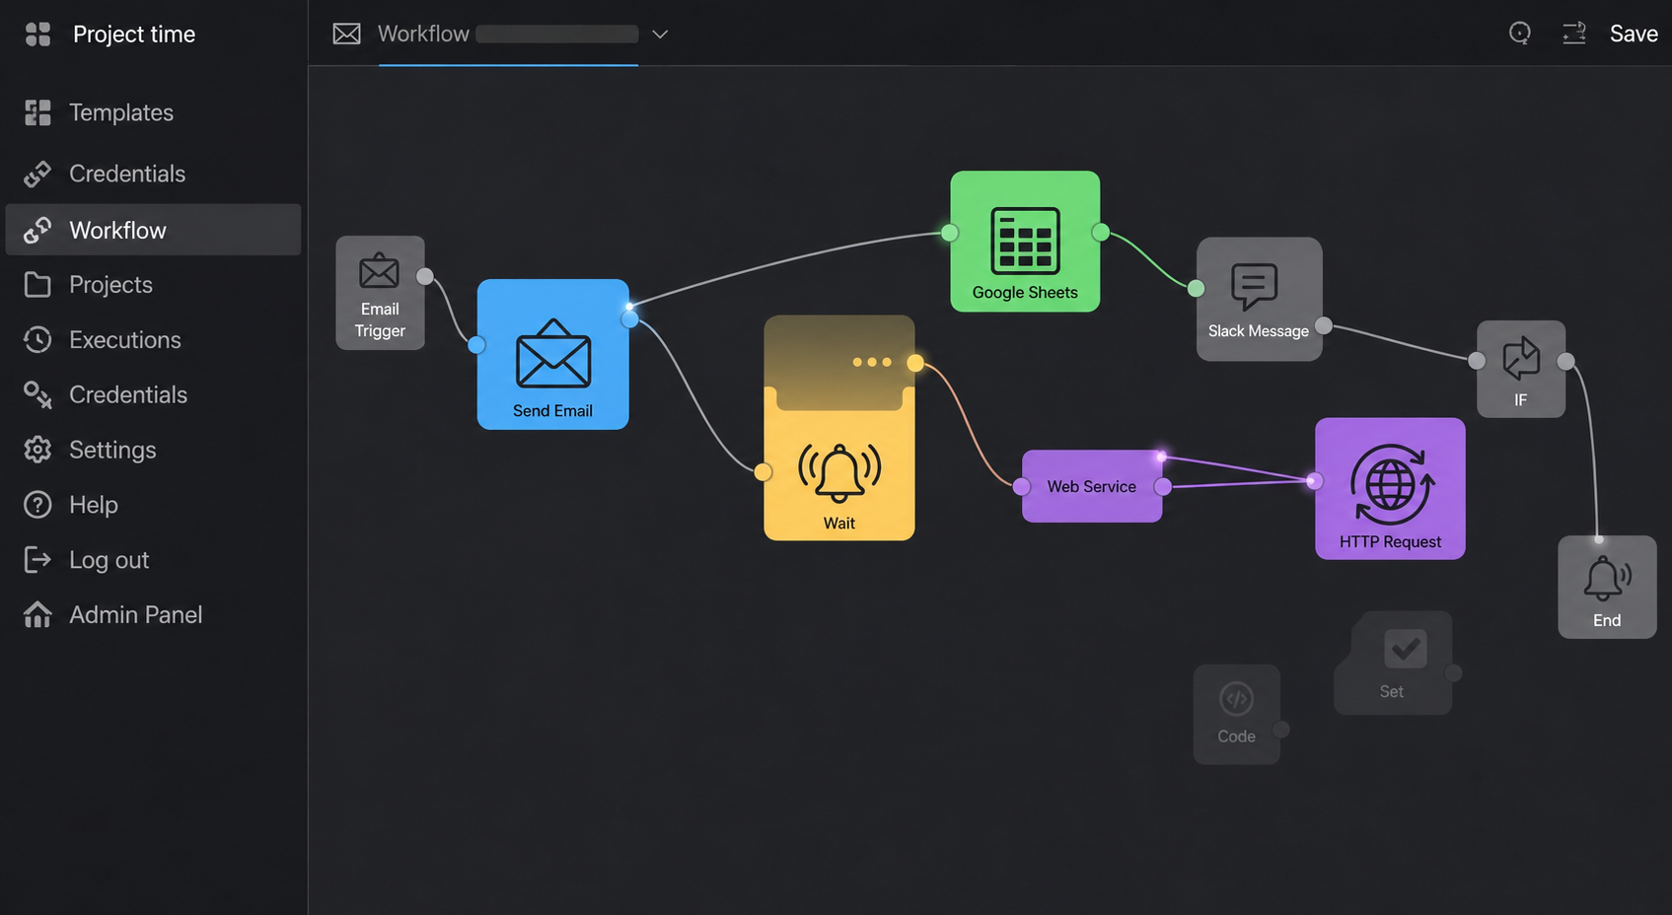Screen dimensions: 1672x915
Task: Click the Web Service input connector dot
Action: [1022, 487]
